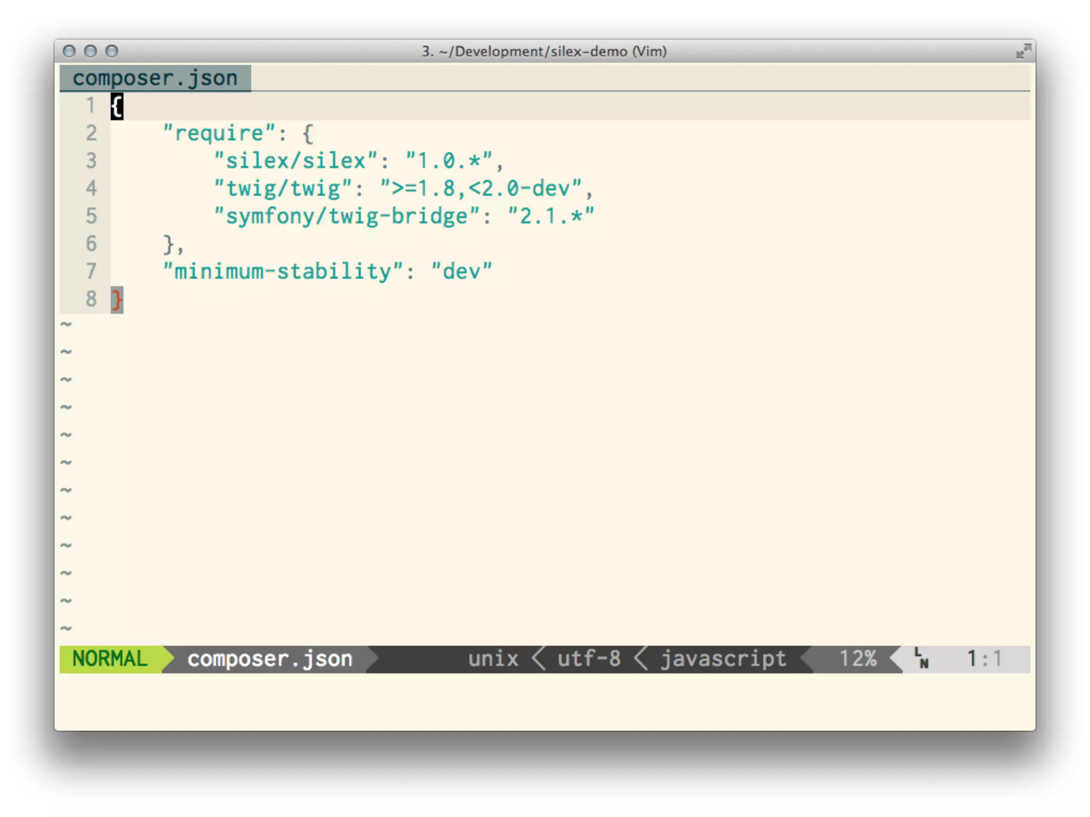The width and height of the screenshot is (1090, 817).
Task: Click the "silex/silex" package name
Action: (x=295, y=161)
